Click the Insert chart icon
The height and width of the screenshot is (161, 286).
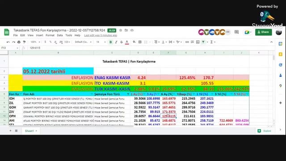pos(198,42)
